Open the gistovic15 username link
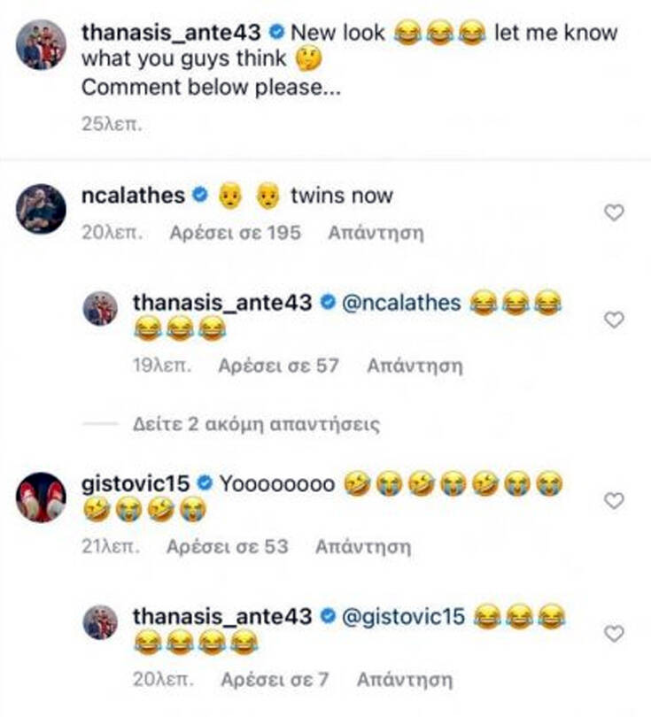Image resolution: width=651 pixels, height=717 pixels. point(136,483)
